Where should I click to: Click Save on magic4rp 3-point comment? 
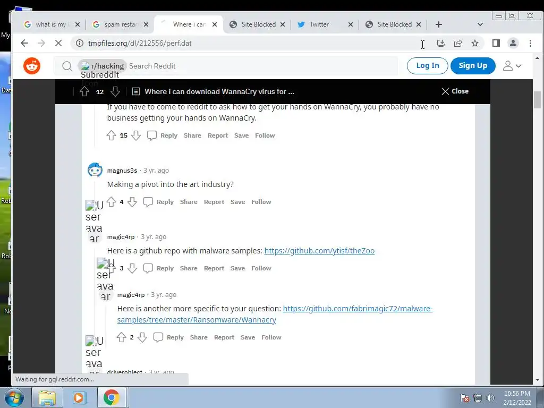pos(237,268)
